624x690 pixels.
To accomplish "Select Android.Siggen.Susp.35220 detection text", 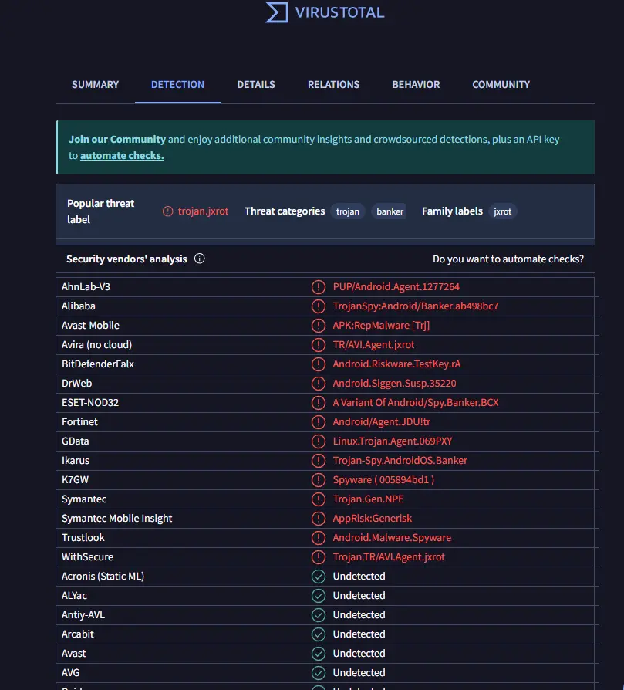I will tap(394, 384).
